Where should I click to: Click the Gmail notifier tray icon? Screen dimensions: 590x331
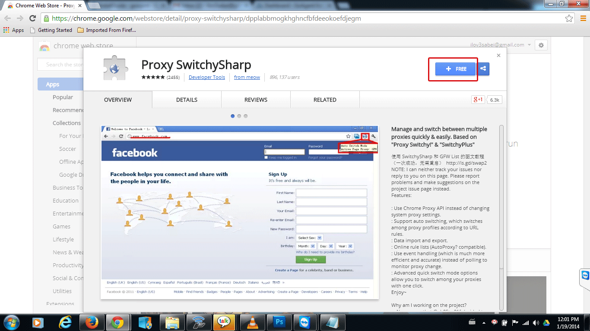[x=494, y=322]
